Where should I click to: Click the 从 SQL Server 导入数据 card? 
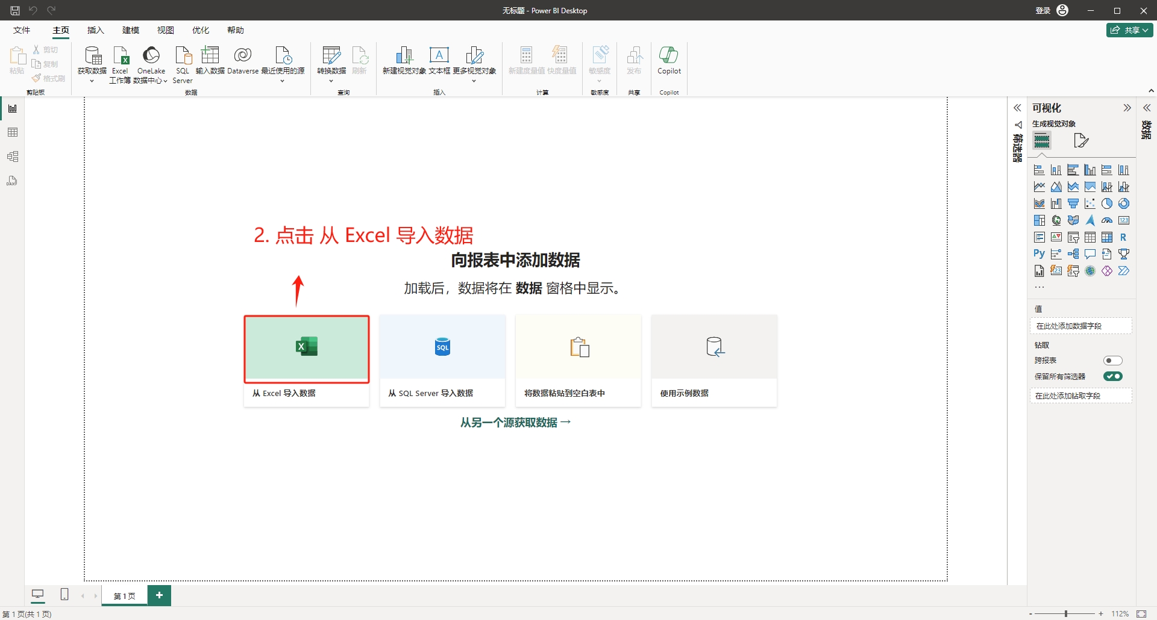click(442, 361)
